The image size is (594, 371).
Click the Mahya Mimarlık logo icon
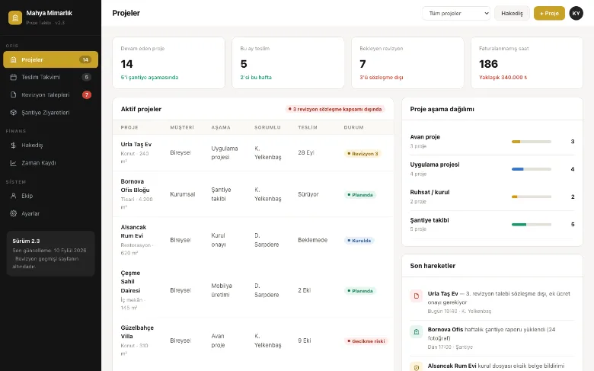[x=15, y=18]
